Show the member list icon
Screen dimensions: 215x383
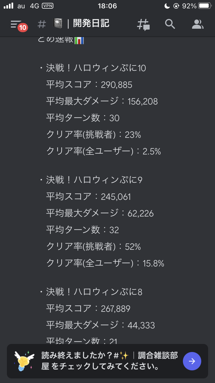(x=197, y=24)
